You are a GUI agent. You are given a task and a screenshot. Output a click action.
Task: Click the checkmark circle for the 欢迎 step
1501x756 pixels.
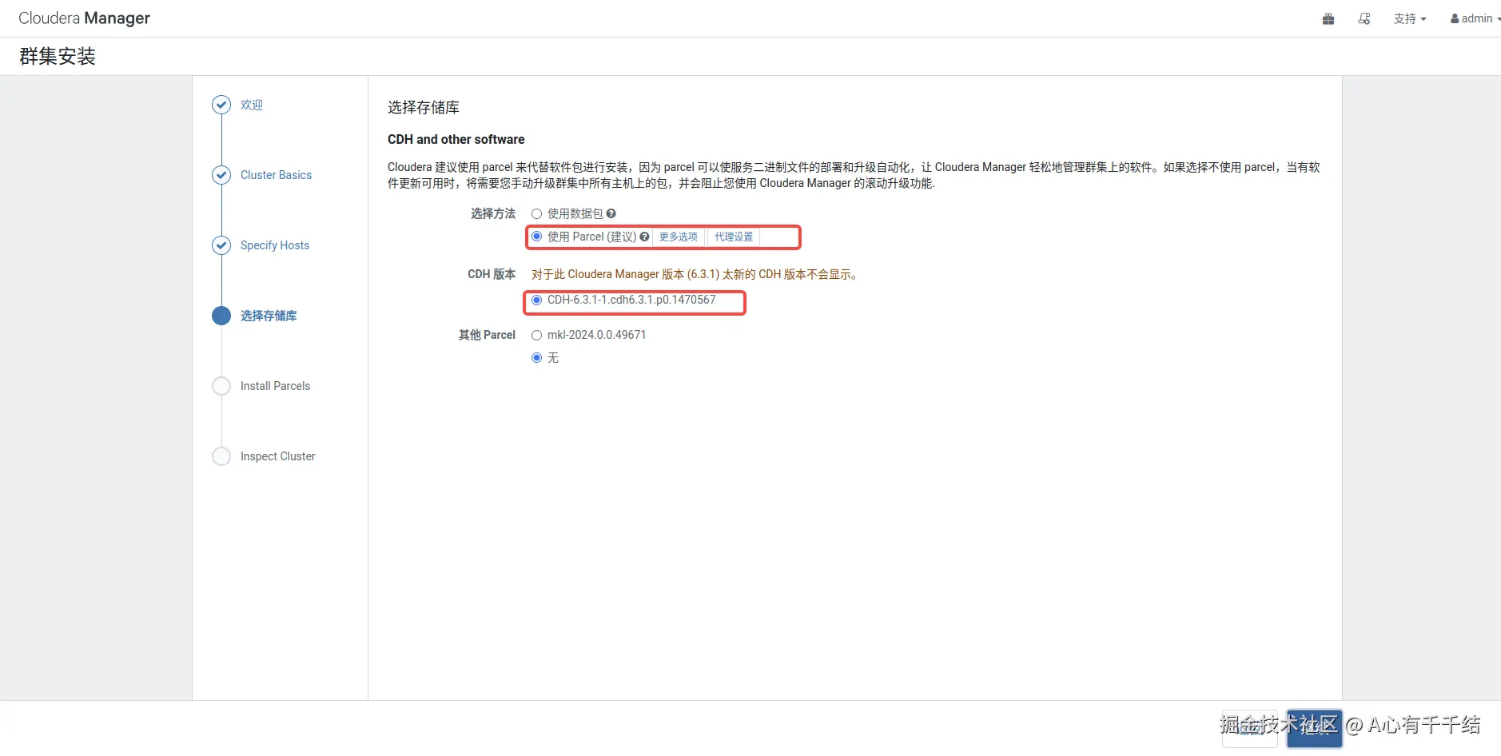click(x=221, y=105)
